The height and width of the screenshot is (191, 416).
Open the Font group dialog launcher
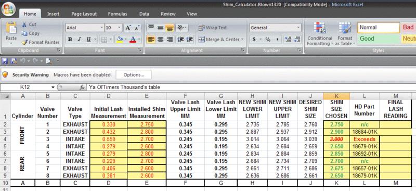coord(139,50)
